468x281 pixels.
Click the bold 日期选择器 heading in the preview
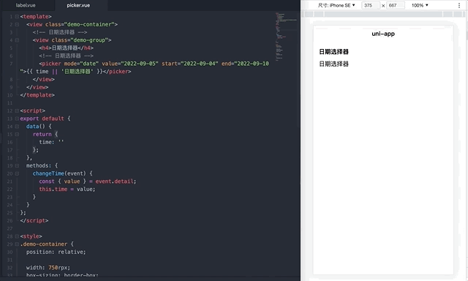(x=333, y=52)
